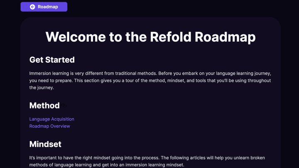299x168 pixels.
Task: Click the Mindset section heading
Action: point(45,144)
